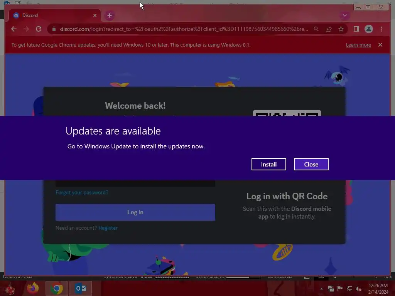Click the discord.com address bar URL
This screenshot has width=395, height=296.
coord(184,29)
